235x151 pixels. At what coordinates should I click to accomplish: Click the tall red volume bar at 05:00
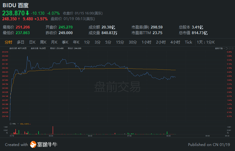[53, 130]
